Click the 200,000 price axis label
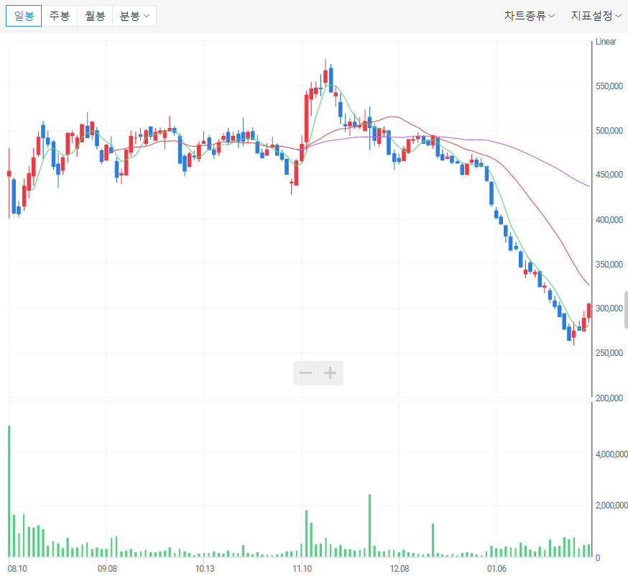Viewport: 628px width, 576px height. tap(609, 398)
